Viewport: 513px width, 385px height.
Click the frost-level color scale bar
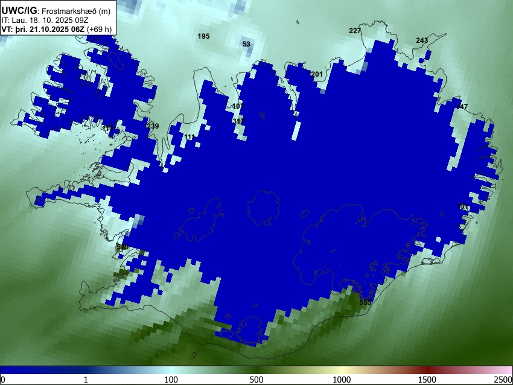coord(256,371)
